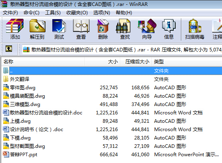Click the 删除 (Delete) toolbar icon
Image resolution: width=222 pixels, height=163 pixels.
(x=103, y=26)
